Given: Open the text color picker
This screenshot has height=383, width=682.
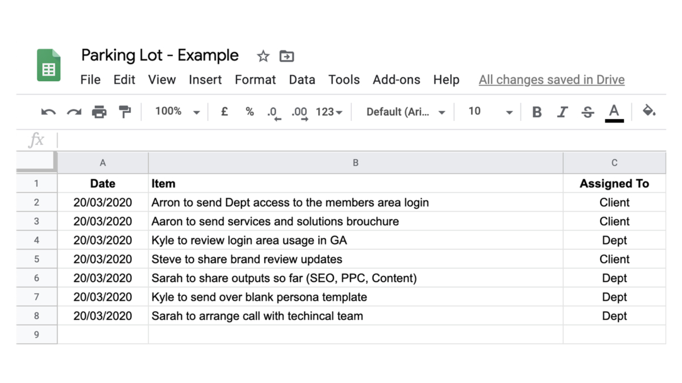Looking at the screenshot, I should 614,112.
